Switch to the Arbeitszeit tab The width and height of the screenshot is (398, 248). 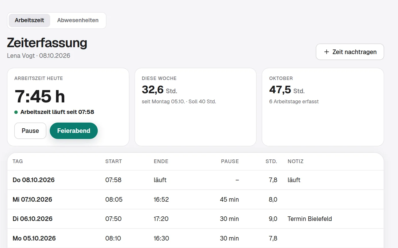click(x=29, y=20)
